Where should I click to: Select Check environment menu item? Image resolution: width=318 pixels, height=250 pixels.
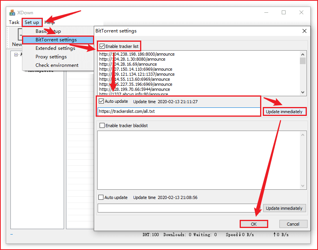(x=57, y=65)
